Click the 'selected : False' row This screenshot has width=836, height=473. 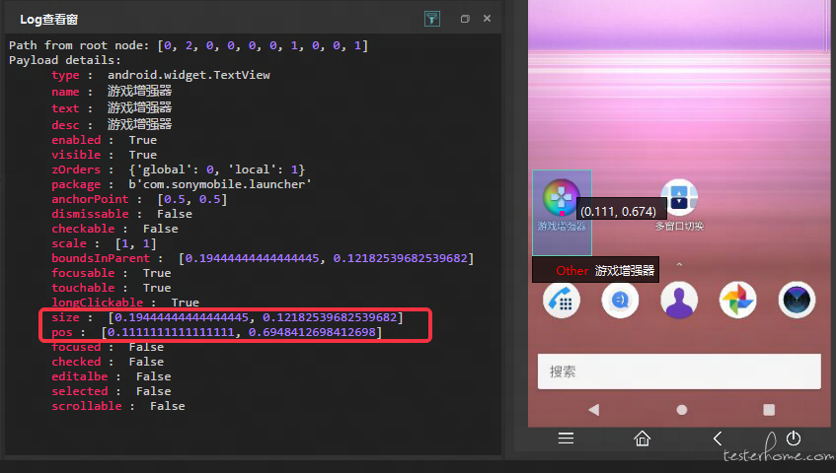[111, 391]
